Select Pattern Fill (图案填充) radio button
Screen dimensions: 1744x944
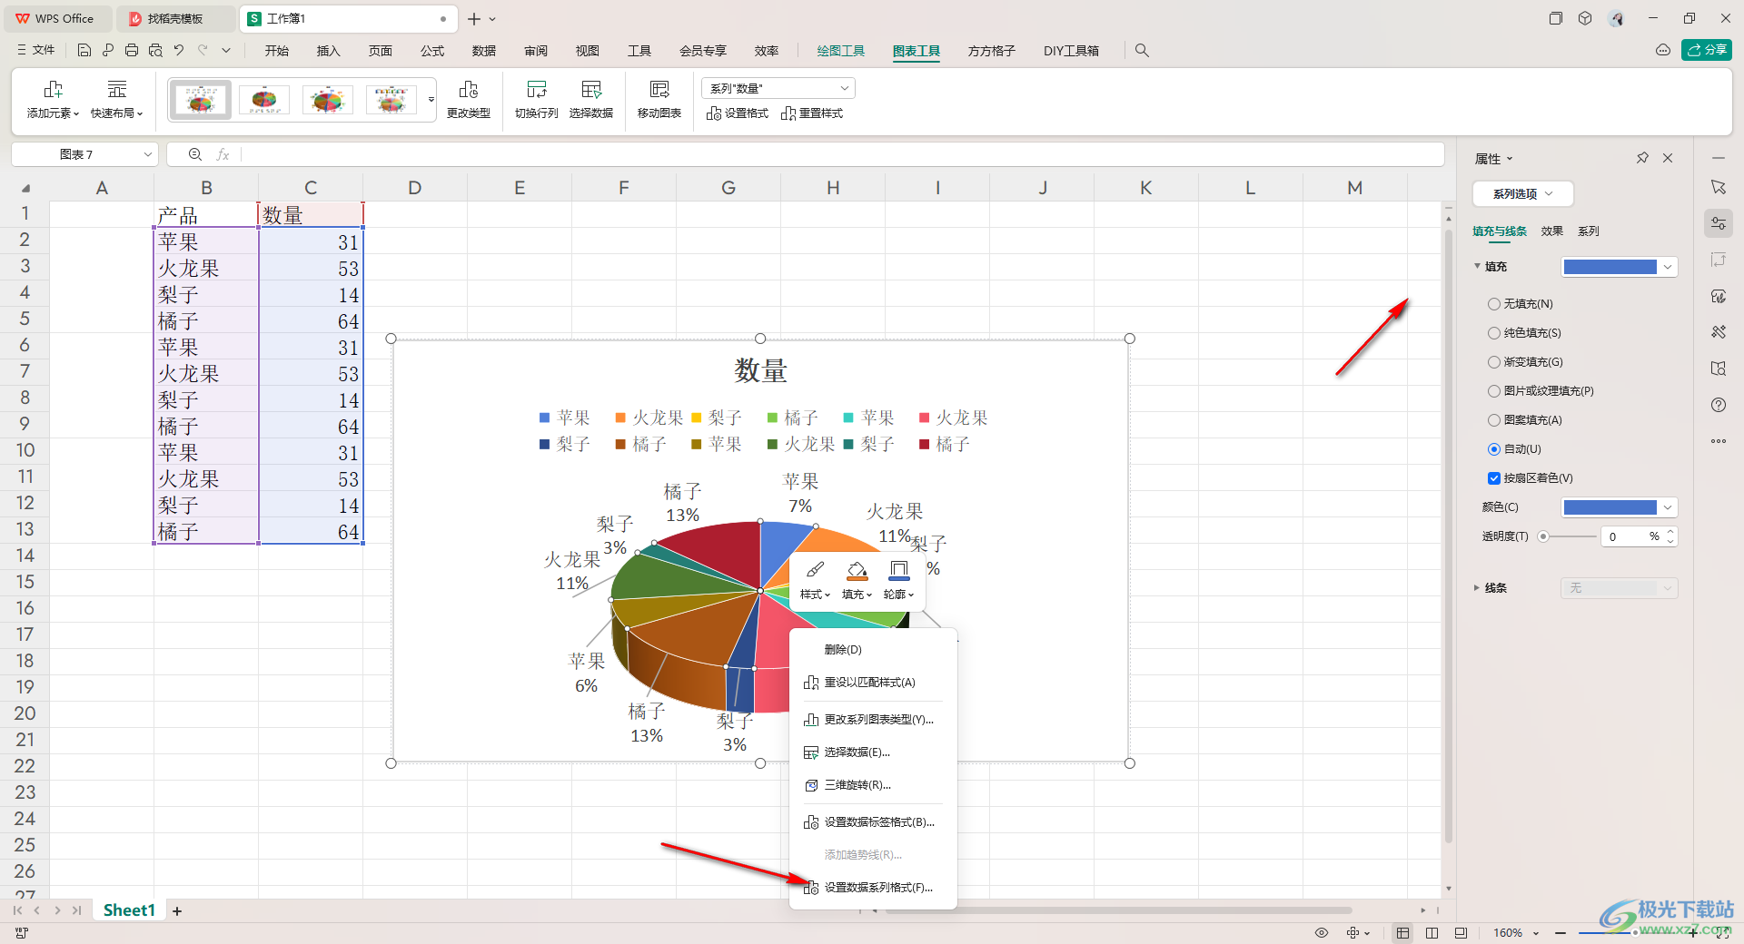pos(1493,420)
